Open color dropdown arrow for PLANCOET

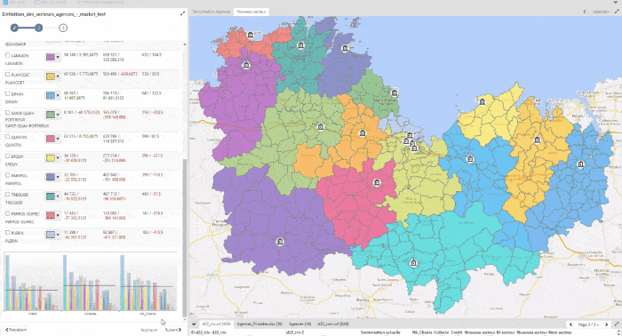tap(58, 76)
